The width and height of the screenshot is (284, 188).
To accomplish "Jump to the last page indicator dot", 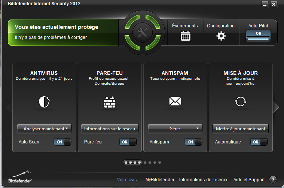I will (x=159, y=163).
